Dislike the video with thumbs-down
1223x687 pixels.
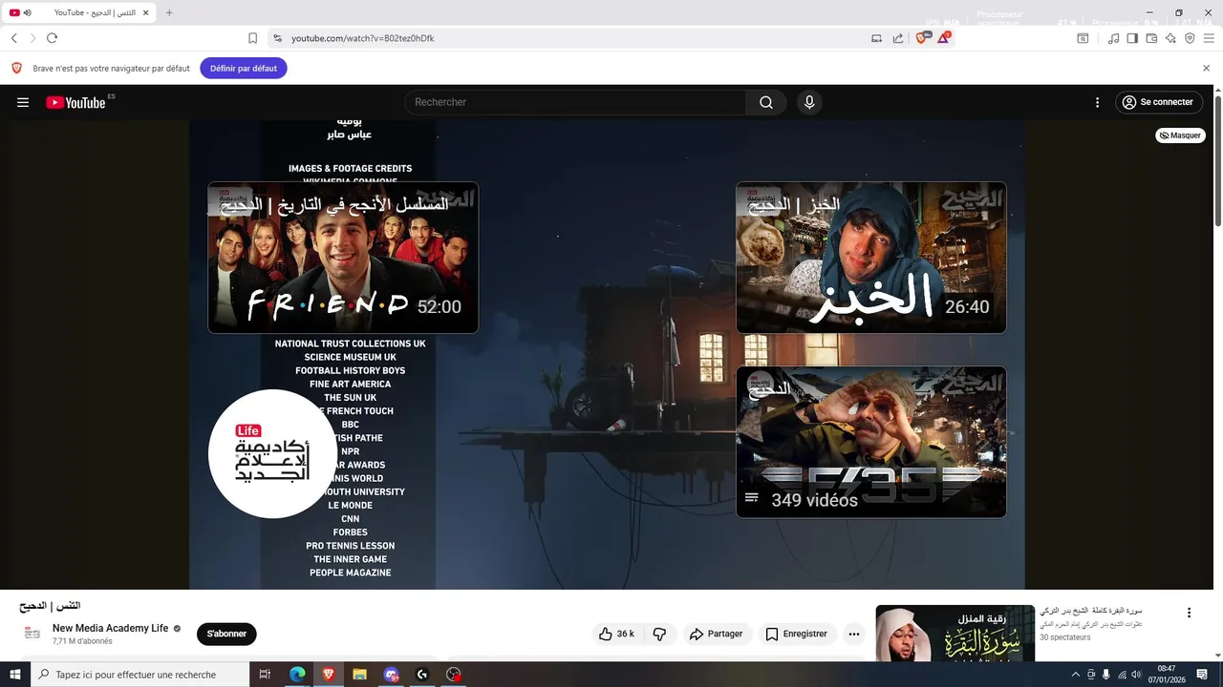click(x=659, y=634)
